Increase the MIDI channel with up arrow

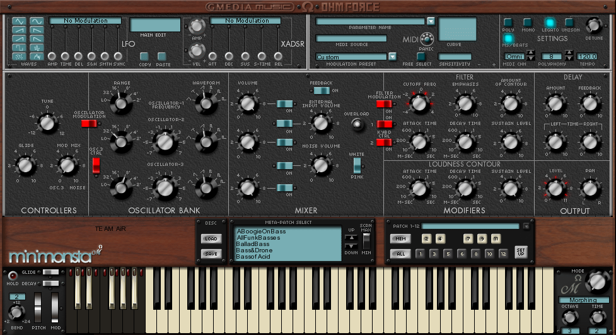coord(531,53)
